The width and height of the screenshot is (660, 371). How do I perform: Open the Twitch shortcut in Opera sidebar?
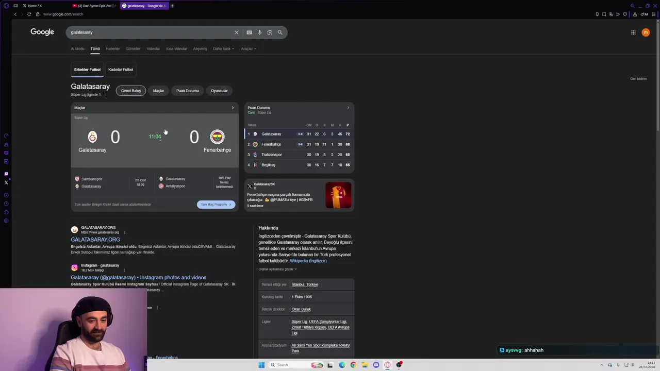[x=6, y=174]
